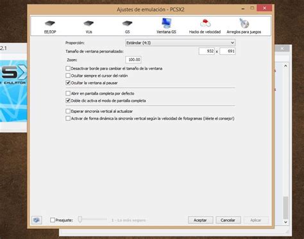Enable Activar de forma dinámica la sincronía vertical
This screenshot has height=239, width=304.
(68, 119)
